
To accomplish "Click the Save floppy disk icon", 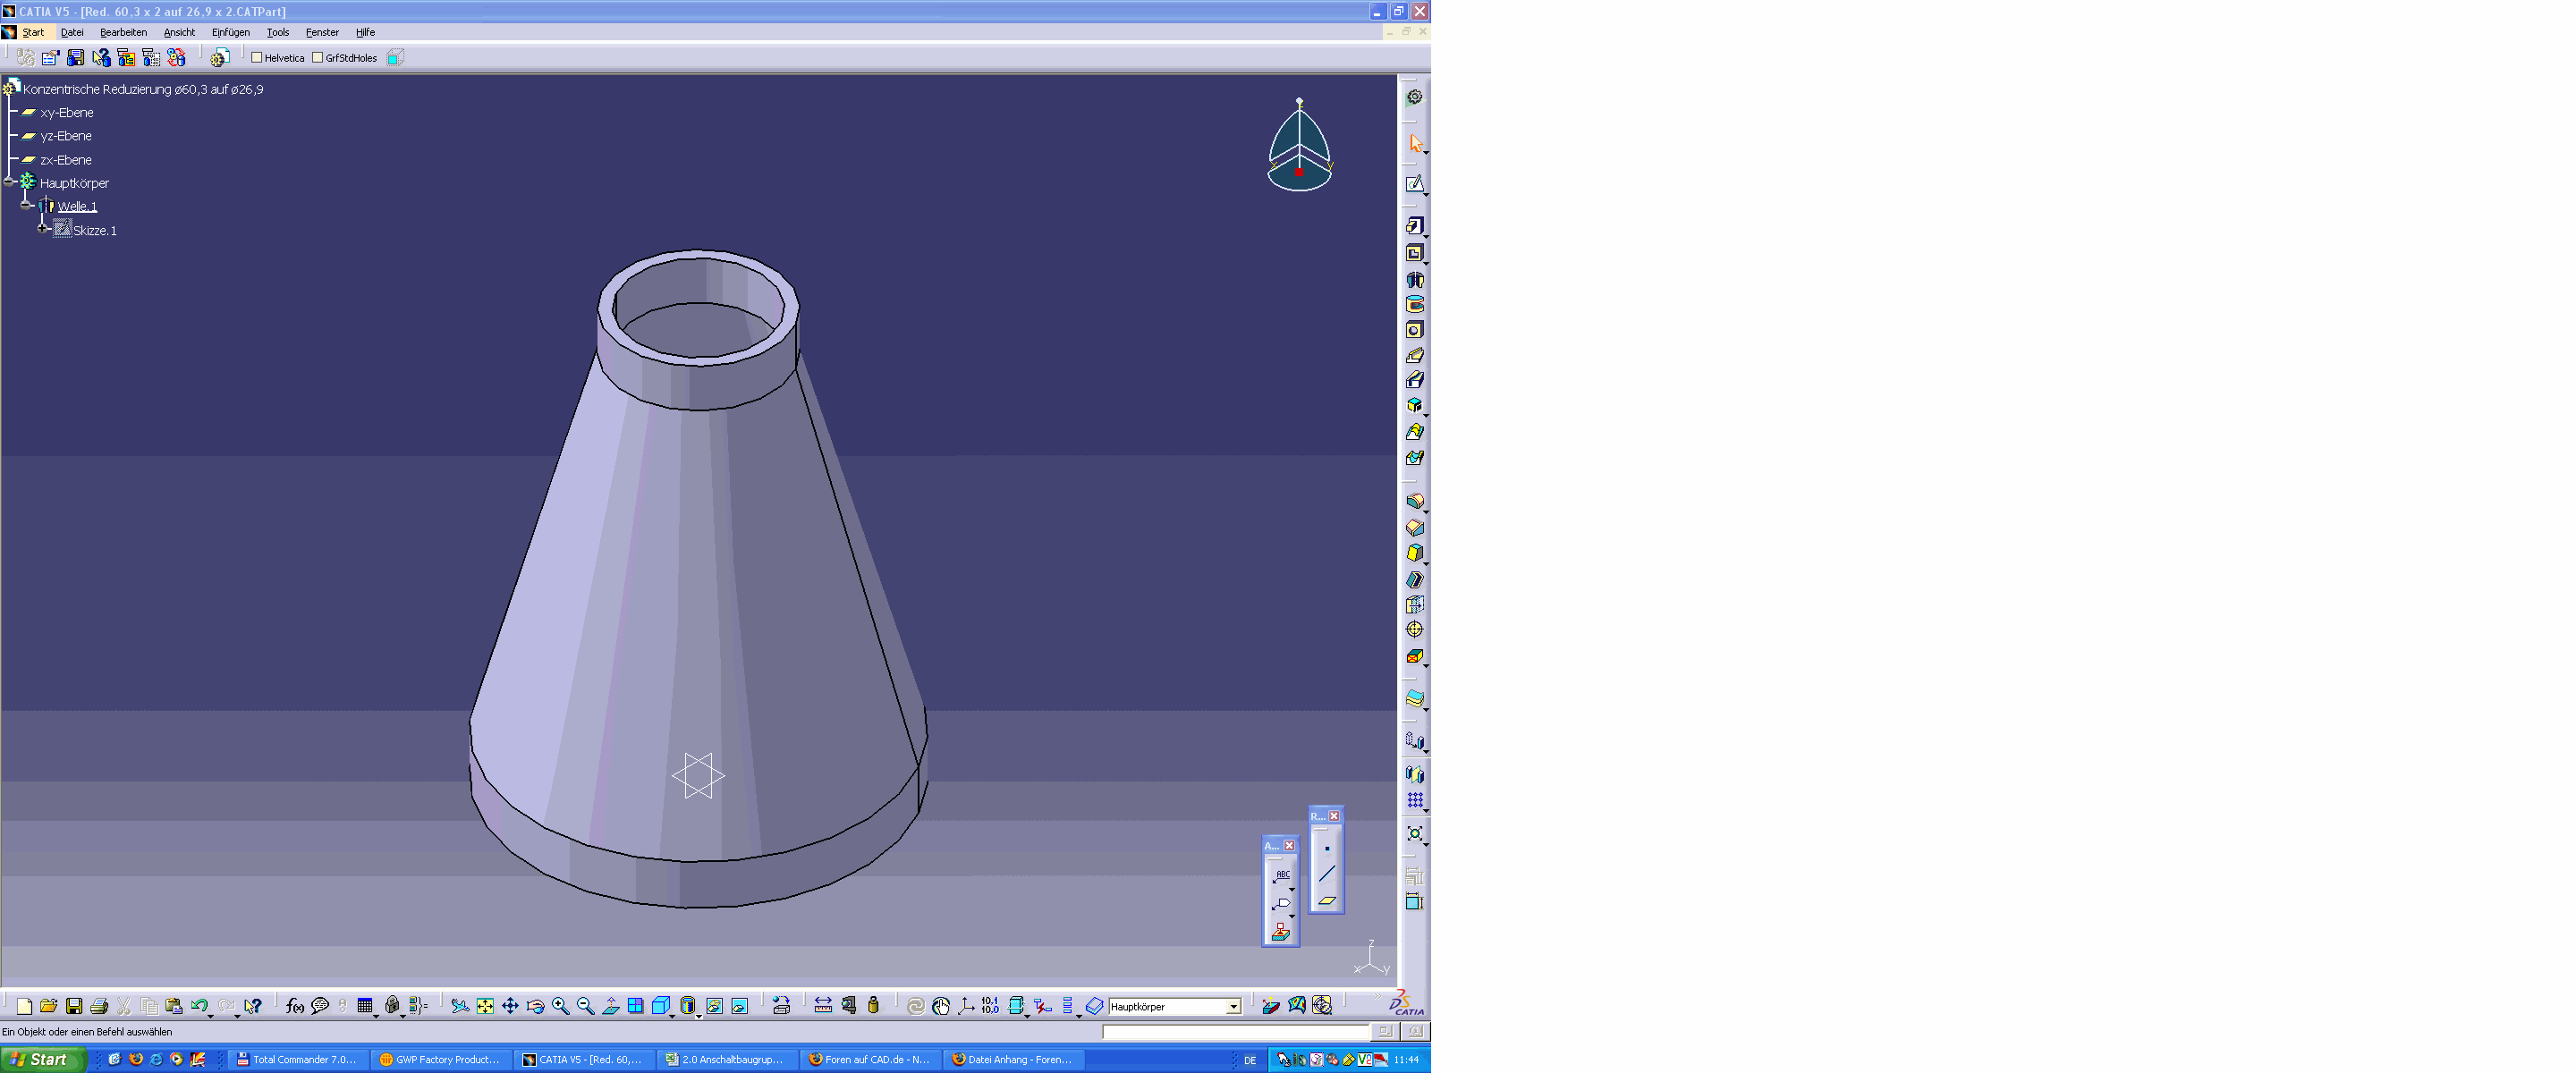I will pyautogui.click(x=74, y=1006).
